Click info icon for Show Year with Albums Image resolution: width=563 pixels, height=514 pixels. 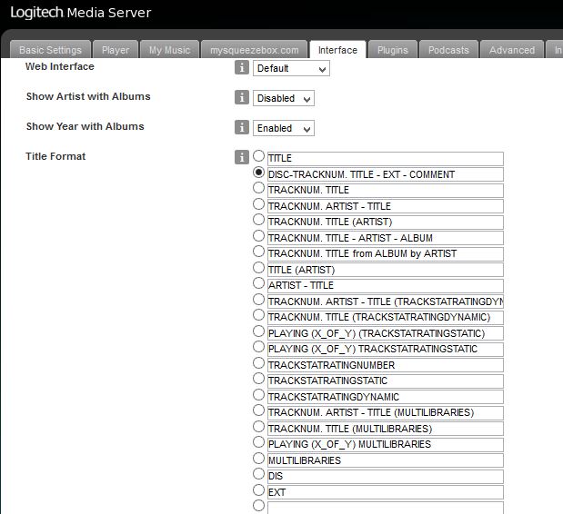242,127
